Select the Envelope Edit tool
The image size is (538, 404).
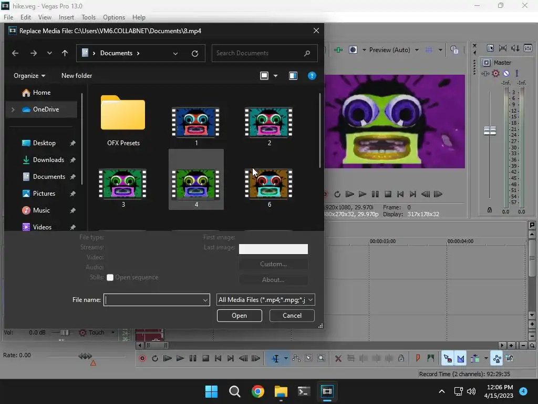click(x=296, y=358)
